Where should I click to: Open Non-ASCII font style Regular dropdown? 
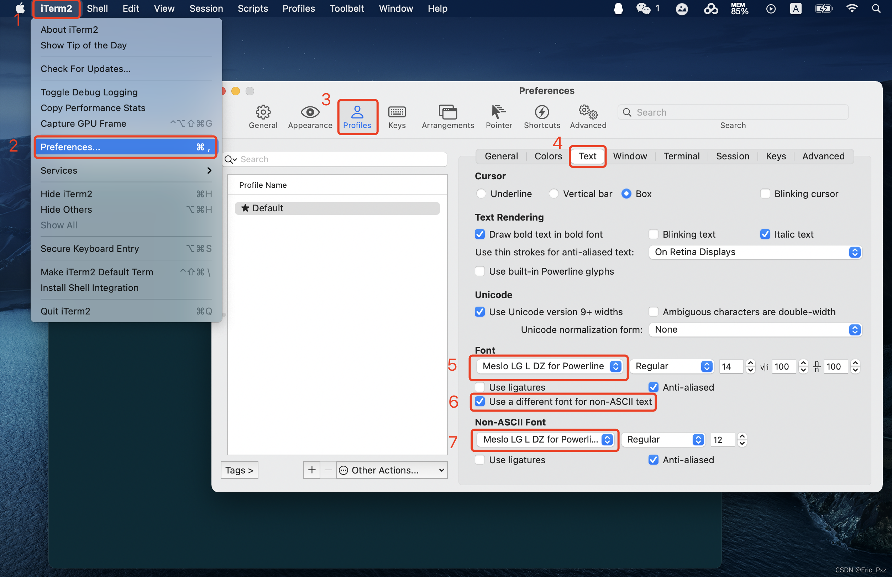pos(663,439)
